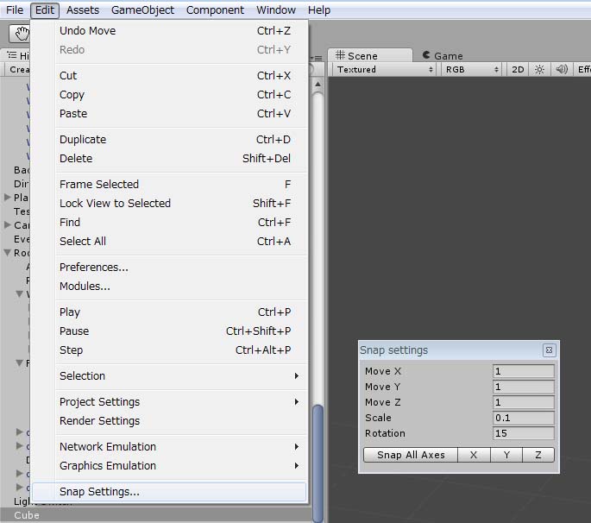
Task: Switch to the Game tab
Action: 443,55
